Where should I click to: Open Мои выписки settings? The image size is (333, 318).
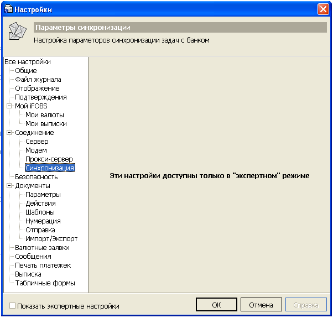tap(46, 123)
